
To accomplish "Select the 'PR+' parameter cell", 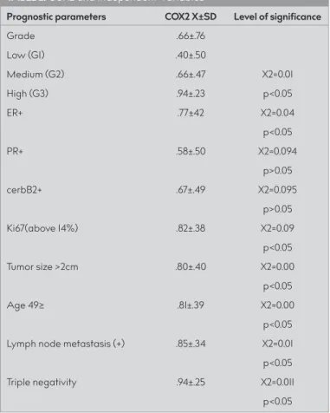I will 15,151.
